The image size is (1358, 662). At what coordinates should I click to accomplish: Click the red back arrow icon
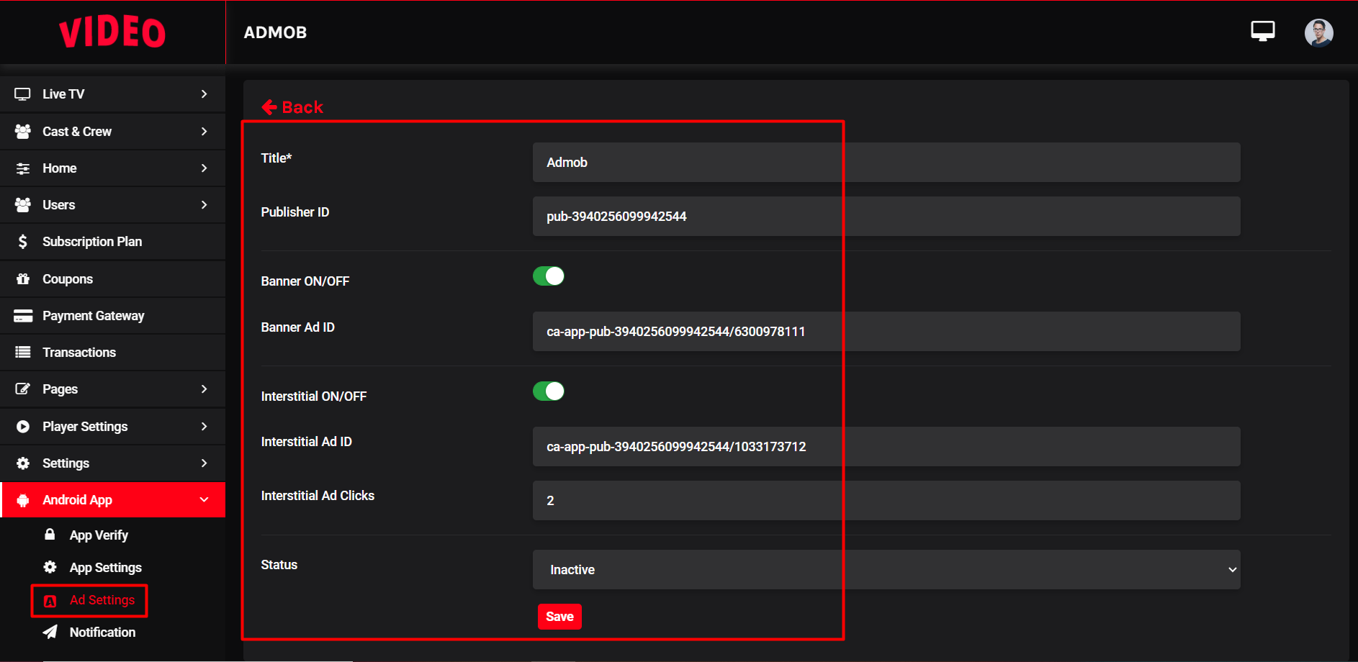point(269,107)
